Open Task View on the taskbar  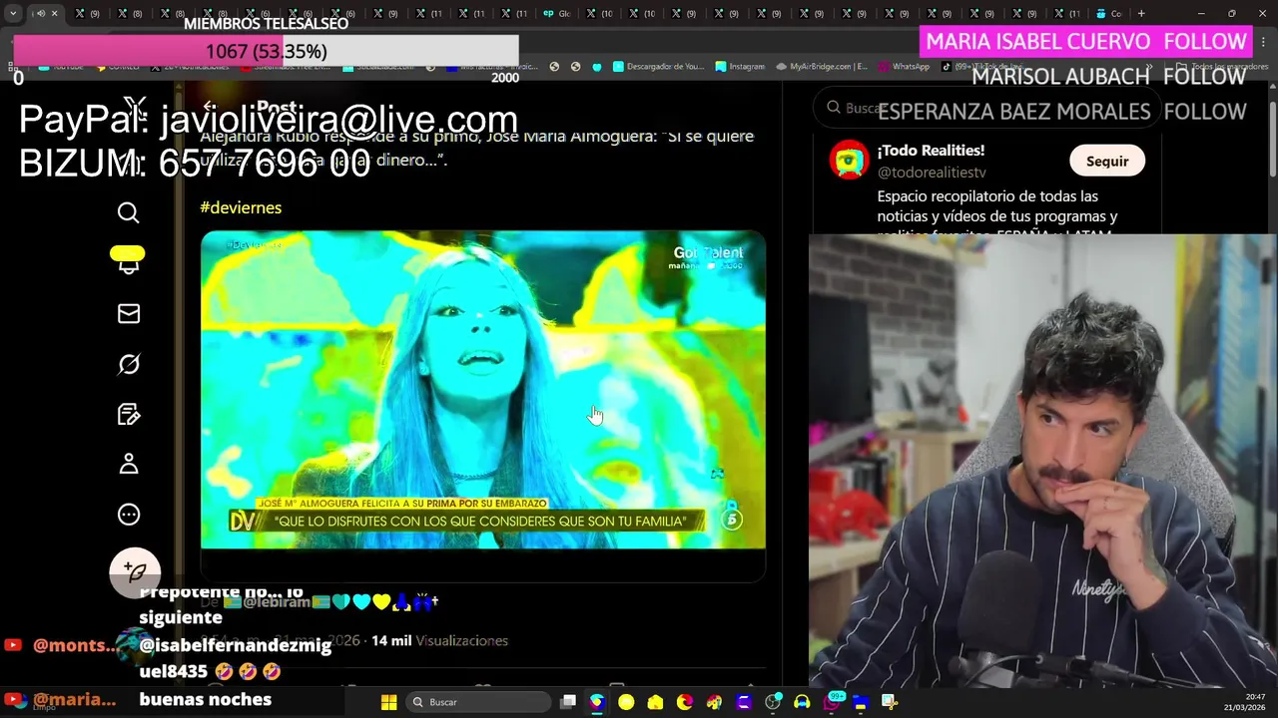(568, 702)
